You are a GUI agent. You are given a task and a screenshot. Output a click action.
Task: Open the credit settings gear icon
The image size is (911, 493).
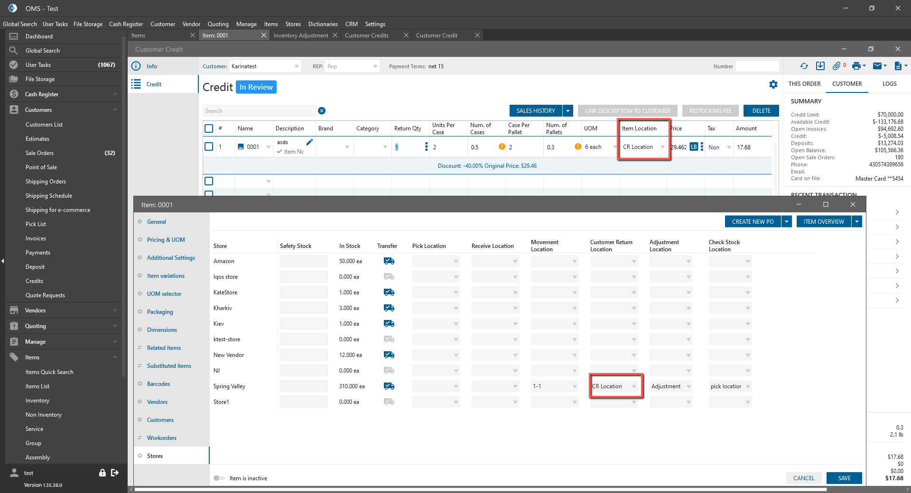point(773,84)
